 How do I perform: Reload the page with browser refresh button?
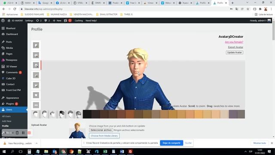[15, 9]
